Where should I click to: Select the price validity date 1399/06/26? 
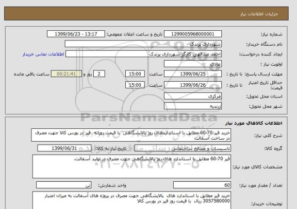coord(193,85)
